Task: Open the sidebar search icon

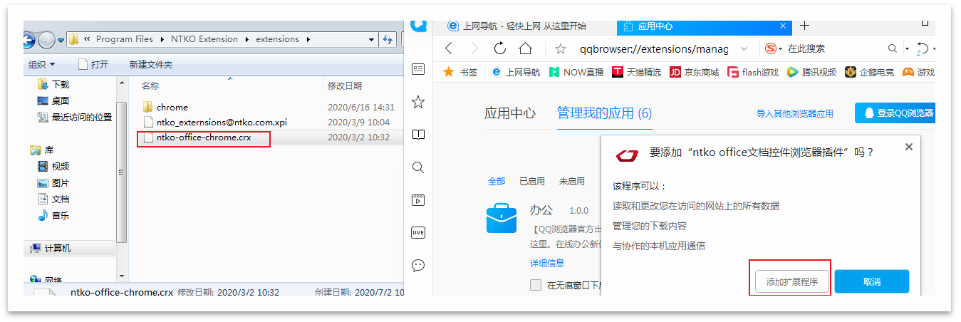Action: tap(418, 167)
